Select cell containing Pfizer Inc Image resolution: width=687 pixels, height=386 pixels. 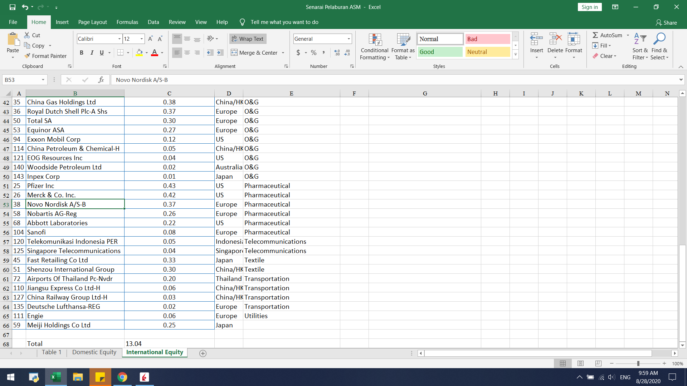tap(75, 185)
